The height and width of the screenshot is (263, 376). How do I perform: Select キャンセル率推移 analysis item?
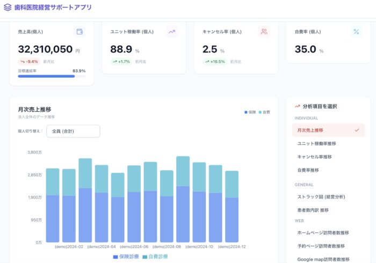pyautogui.click(x=314, y=157)
